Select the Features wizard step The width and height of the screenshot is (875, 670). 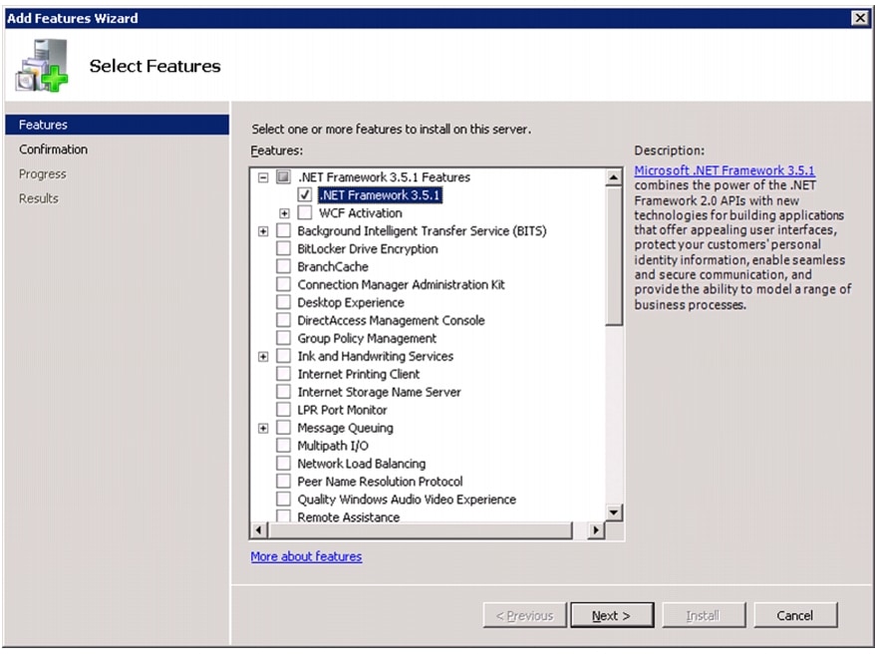coord(118,125)
